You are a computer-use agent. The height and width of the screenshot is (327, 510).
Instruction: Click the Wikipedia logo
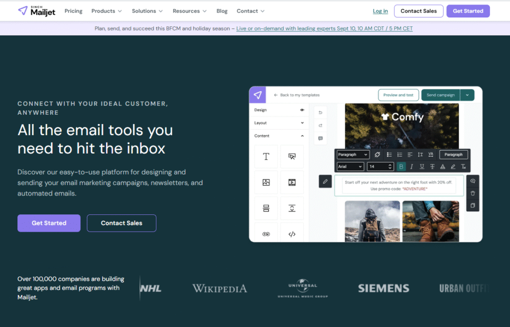pyautogui.click(x=220, y=288)
